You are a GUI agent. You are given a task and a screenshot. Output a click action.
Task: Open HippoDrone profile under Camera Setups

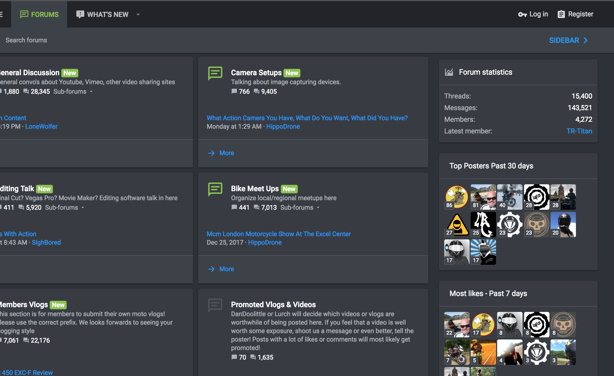283,127
